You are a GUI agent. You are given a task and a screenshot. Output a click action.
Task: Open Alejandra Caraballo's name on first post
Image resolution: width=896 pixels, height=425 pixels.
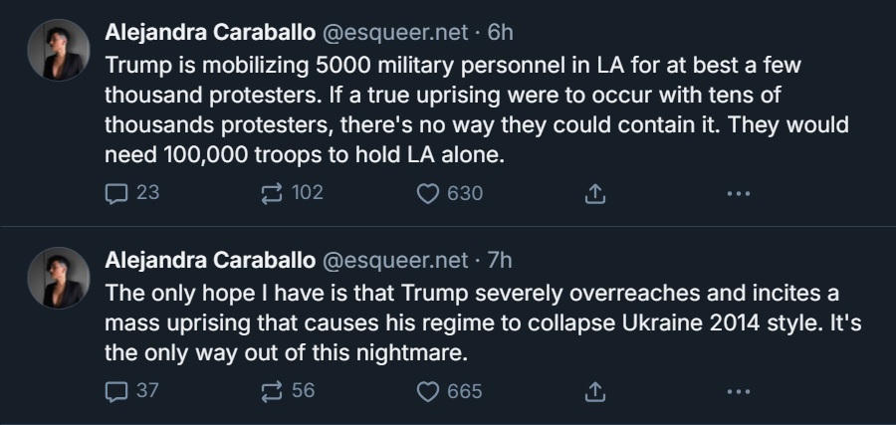[210, 32]
